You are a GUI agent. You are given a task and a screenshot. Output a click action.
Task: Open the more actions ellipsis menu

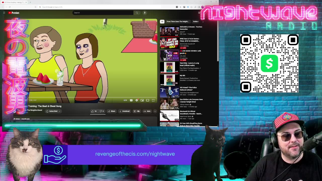point(155,111)
